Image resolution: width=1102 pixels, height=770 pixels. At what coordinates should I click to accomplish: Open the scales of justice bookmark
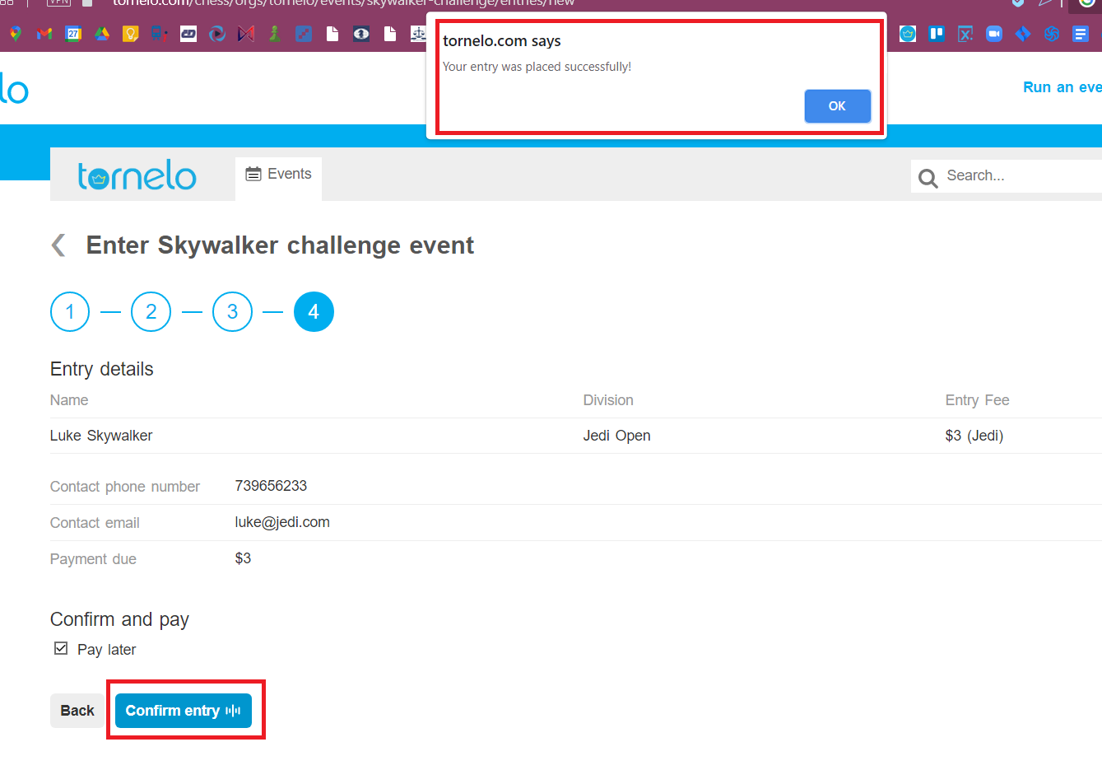click(x=419, y=34)
